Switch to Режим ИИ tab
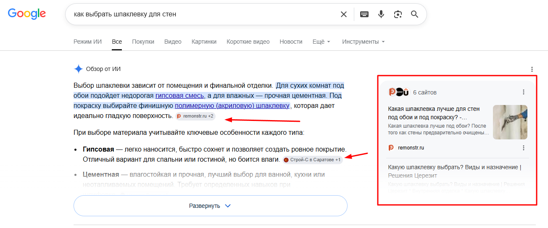Image resolution: width=548 pixels, height=228 pixels. pos(87,42)
